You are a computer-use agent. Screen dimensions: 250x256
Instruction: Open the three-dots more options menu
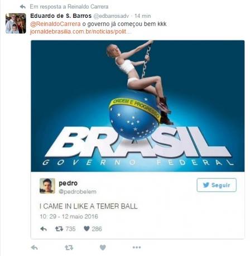[x=137, y=247]
